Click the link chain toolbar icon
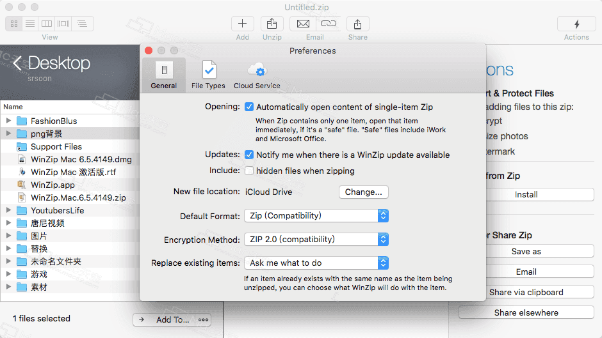 [x=329, y=24]
